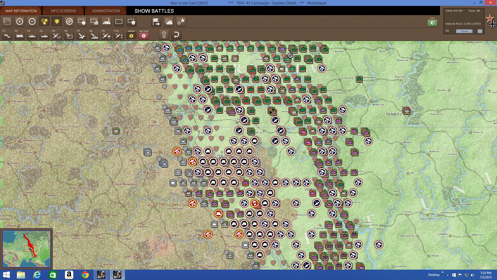Click the Snow weather button
This screenshot has width=497, height=280.
[x=464, y=31]
